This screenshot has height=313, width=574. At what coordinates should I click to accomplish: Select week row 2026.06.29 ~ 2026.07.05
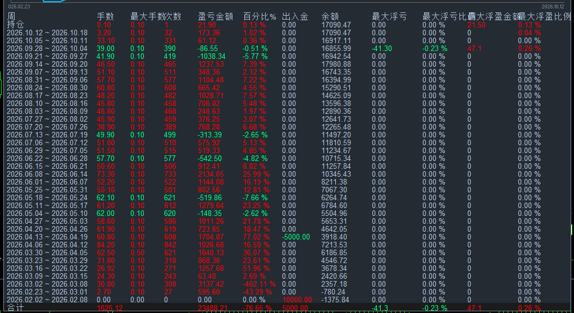pyautogui.click(x=47, y=151)
